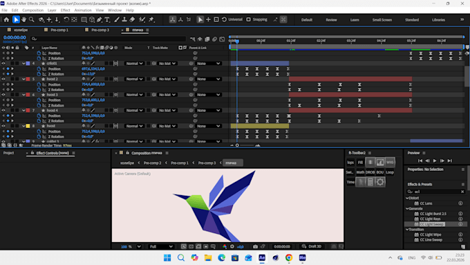Open track matte dropdown for hvost 2
This screenshot has width=470, height=265.
coord(167,79)
